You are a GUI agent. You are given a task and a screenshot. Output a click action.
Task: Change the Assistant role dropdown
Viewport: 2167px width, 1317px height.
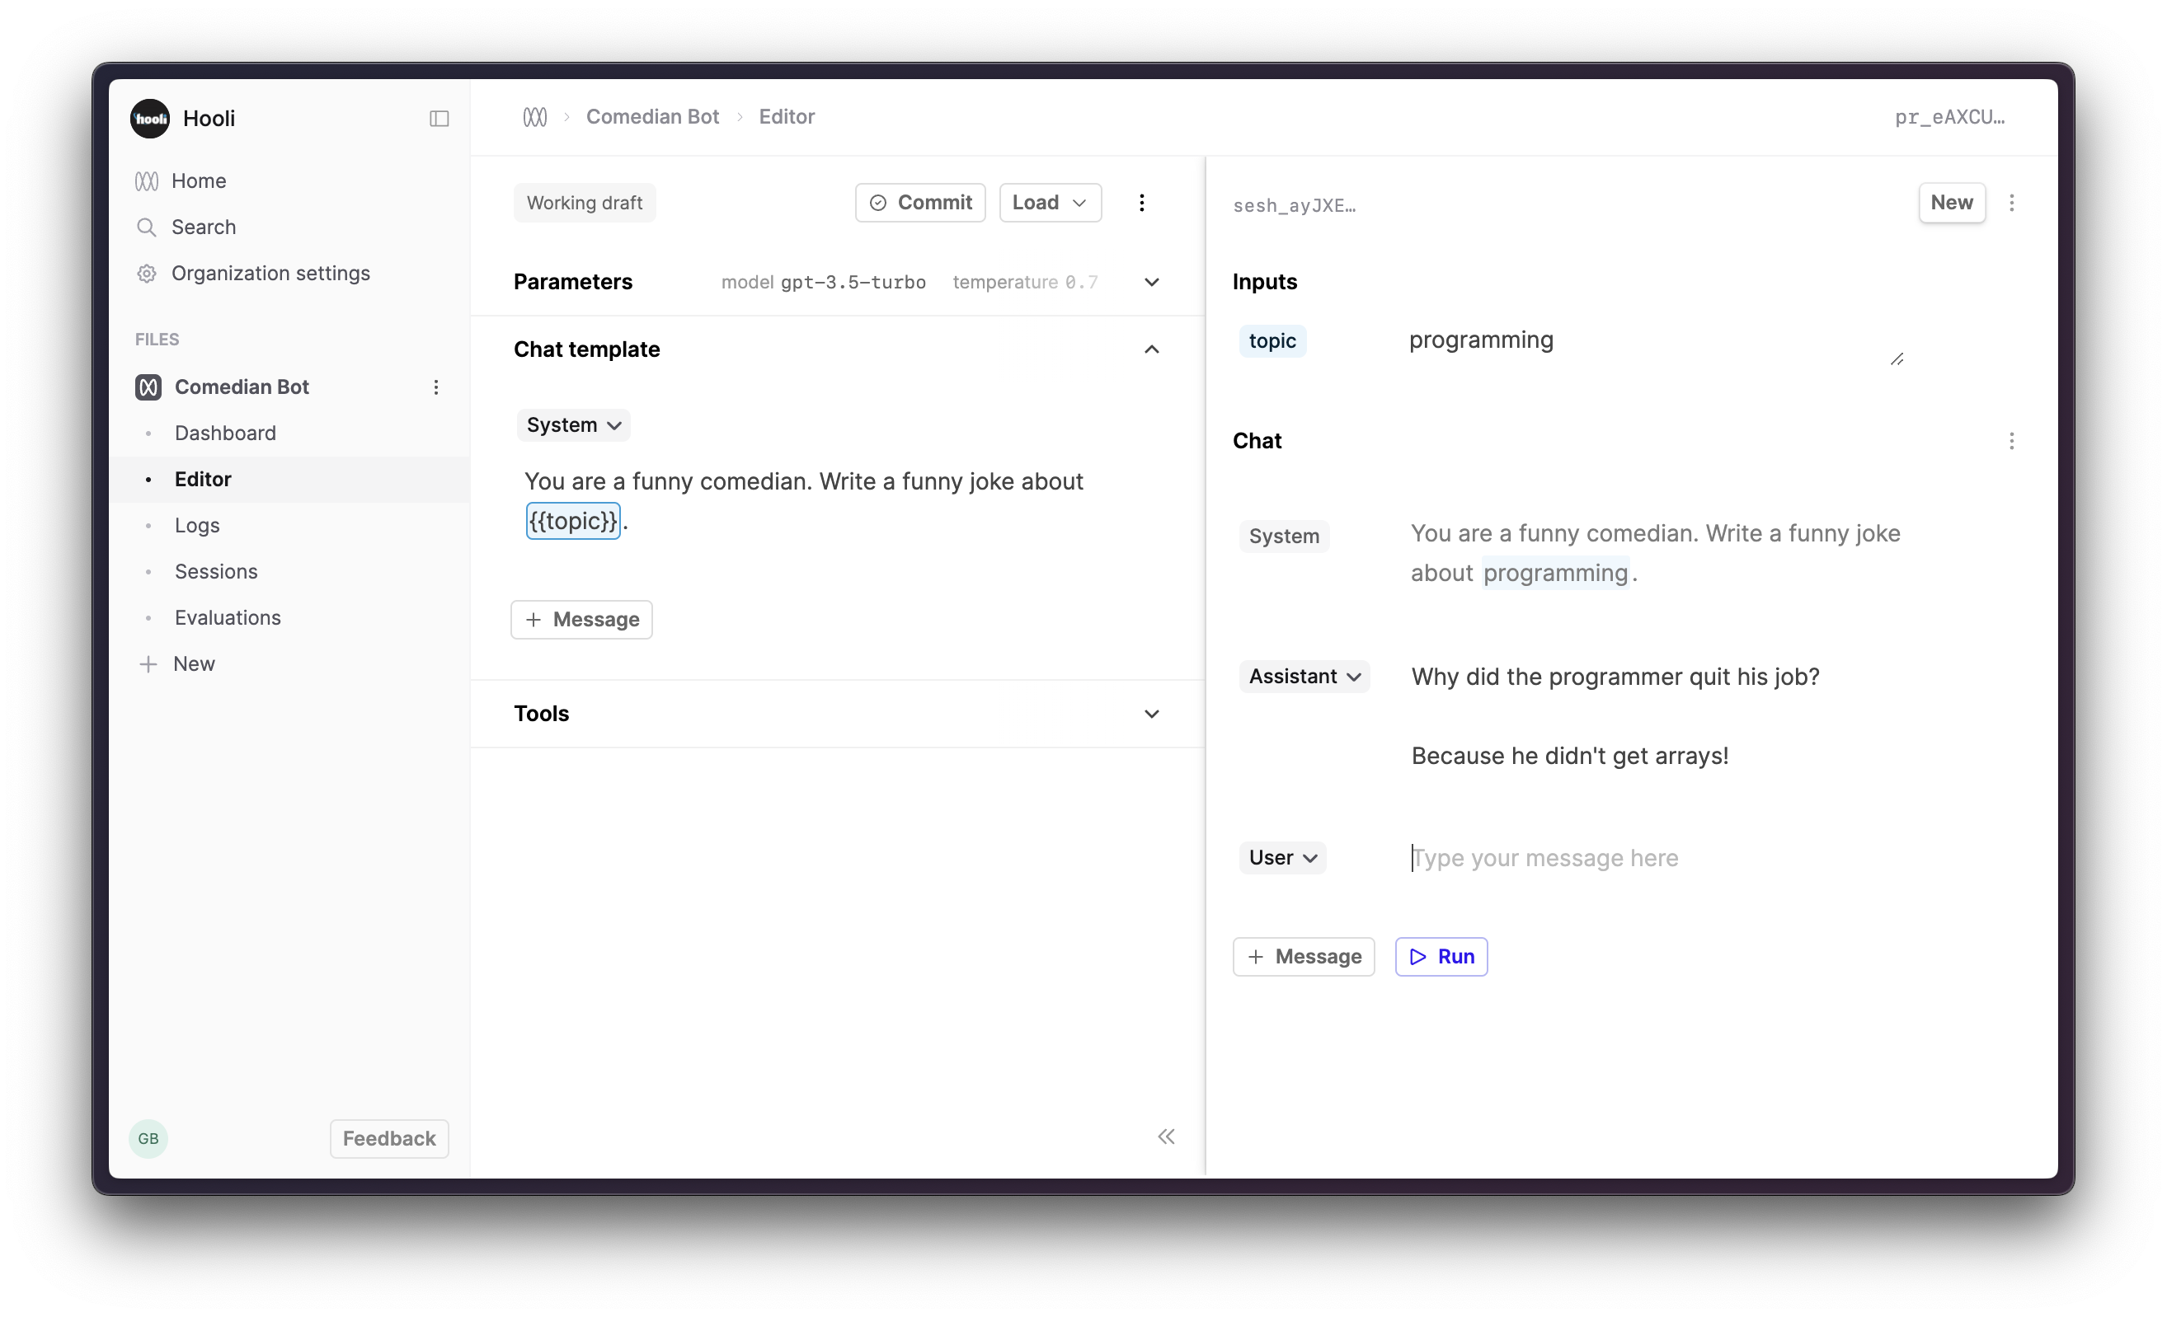pyautogui.click(x=1304, y=676)
